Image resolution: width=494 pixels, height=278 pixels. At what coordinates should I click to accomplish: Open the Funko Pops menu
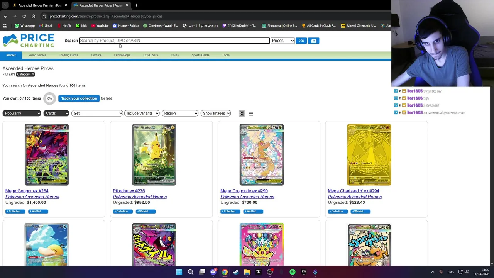122,55
